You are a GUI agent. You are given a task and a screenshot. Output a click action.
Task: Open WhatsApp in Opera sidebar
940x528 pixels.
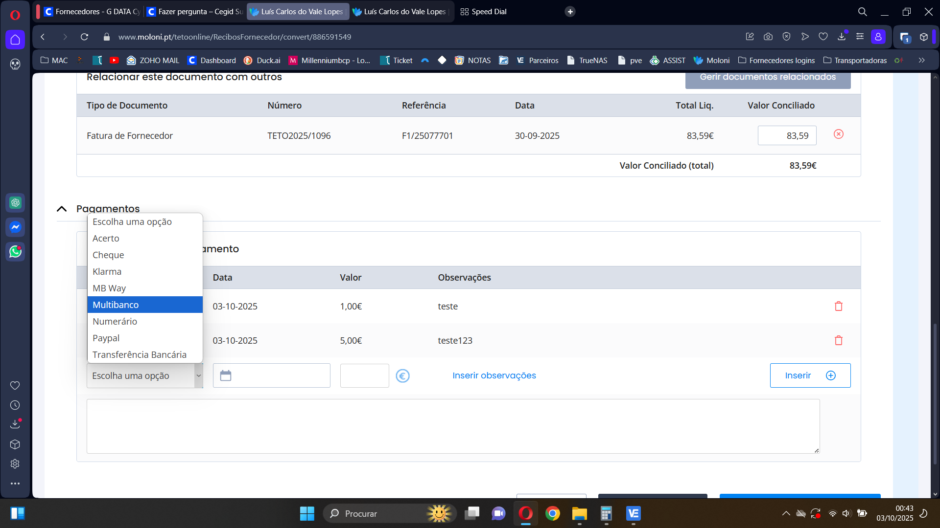click(x=15, y=252)
